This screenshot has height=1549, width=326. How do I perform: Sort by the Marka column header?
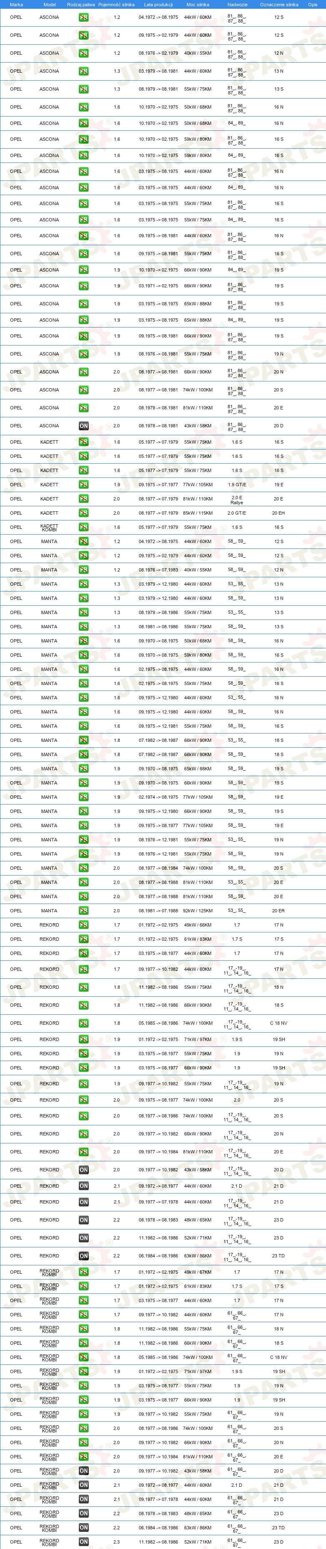tap(16, 4)
